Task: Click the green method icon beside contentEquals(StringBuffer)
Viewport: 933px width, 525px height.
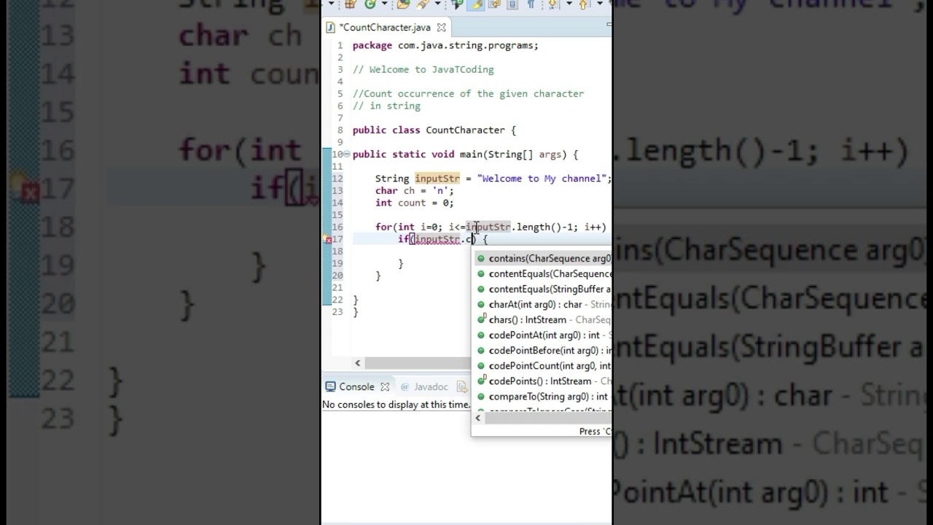Action: pos(481,289)
